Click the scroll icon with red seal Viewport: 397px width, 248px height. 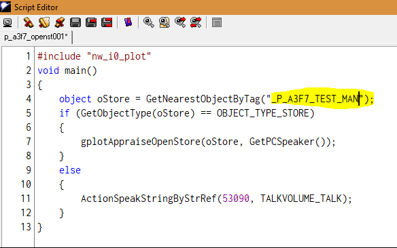(x=60, y=23)
